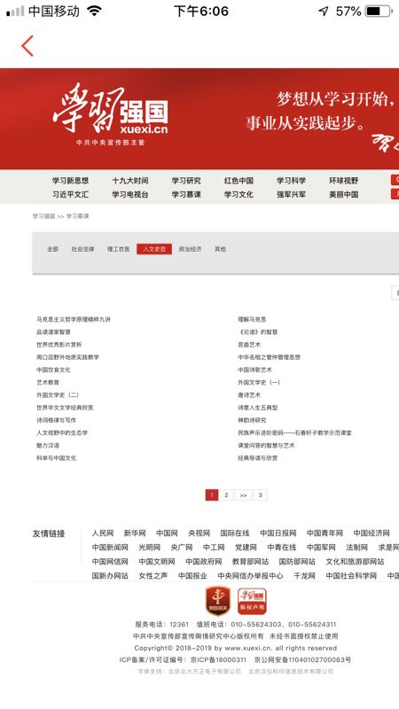This screenshot has width=399, height=709.
Task: Open 环球视野 menu item
Action: click(x=343, y=181)
